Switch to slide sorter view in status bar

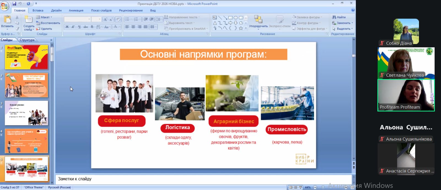click(295, 187)
